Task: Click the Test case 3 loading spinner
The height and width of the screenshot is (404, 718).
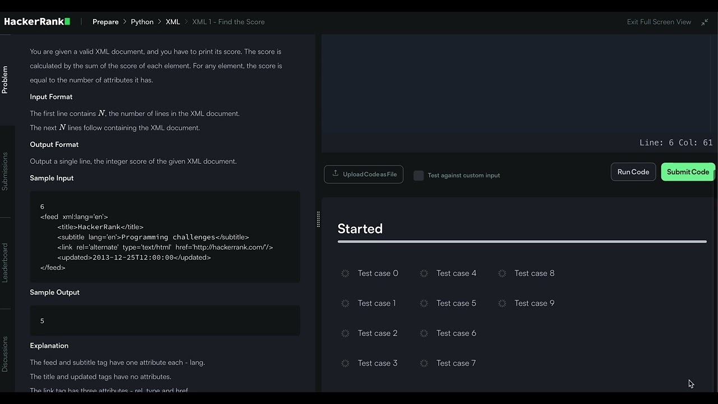Action: click(346, 363)
